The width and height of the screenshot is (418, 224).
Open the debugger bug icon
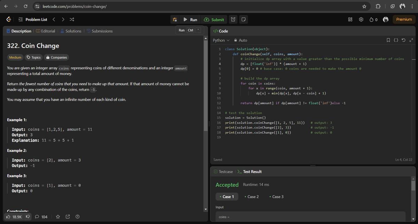pyautogui.click(x=175, y=20)
